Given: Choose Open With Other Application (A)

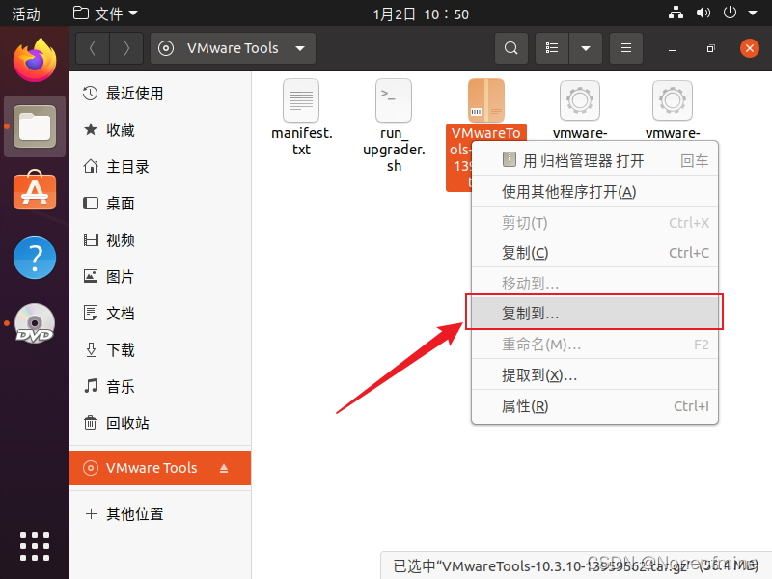Looking at the screenshot, I should click(594, 191).
